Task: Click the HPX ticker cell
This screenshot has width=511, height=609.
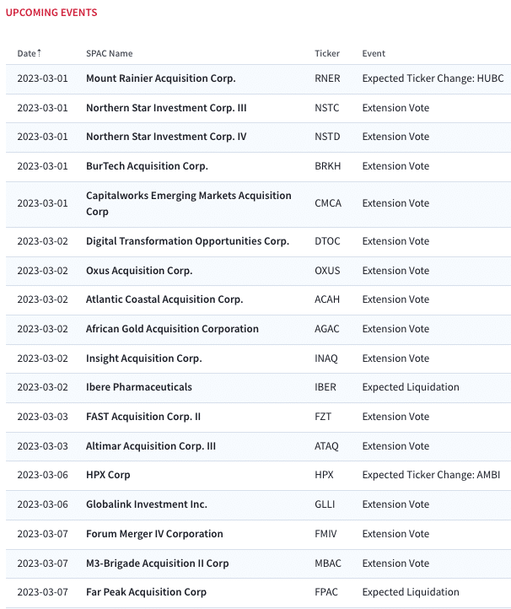Action: pyautogui.click(x=325, y=475)
